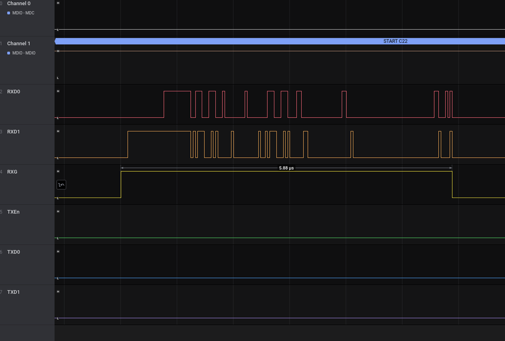Viewport: 505px width, 341px height.
Task: Select the TXD0 channel name
Action: (x=14, y=252)
